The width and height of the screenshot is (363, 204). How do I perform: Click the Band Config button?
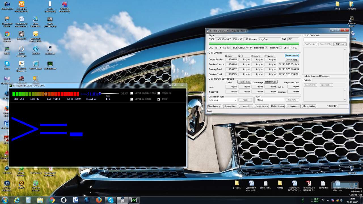pyautogui.click(x=309, y=106)
